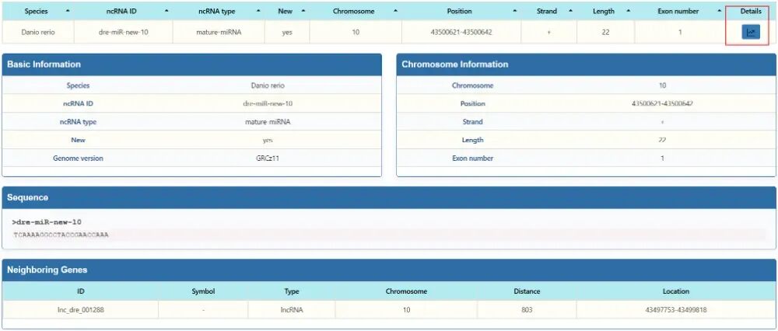Select the mature-miRNA cell in the top results row
Image resolution: width=778 pixels, height=331 pixels.
point(219,33)
